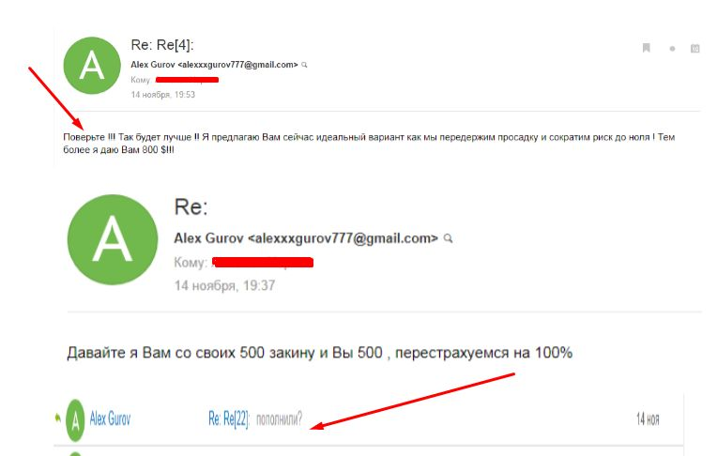Toggle the unread dot on first email
Viewport: 717px width, 456px height.
click(x=672, y=49)
